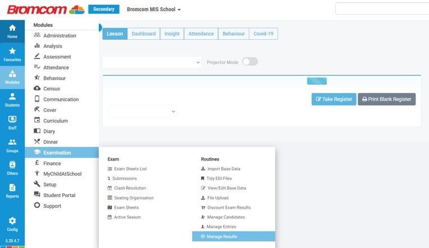The image size is (429, 248).
Task: Click the Student Portal chat icon
Action: [37, 194]
